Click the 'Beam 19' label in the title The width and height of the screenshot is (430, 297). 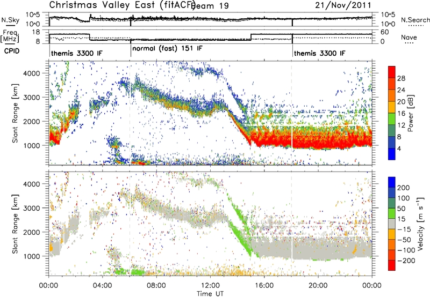coord(211,6)
